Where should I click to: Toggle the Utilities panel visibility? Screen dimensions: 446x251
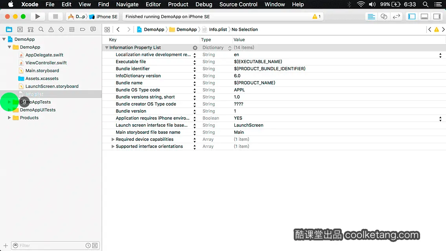point(437,16)
